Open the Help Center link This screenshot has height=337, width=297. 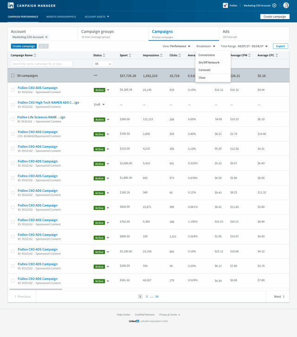123,315
